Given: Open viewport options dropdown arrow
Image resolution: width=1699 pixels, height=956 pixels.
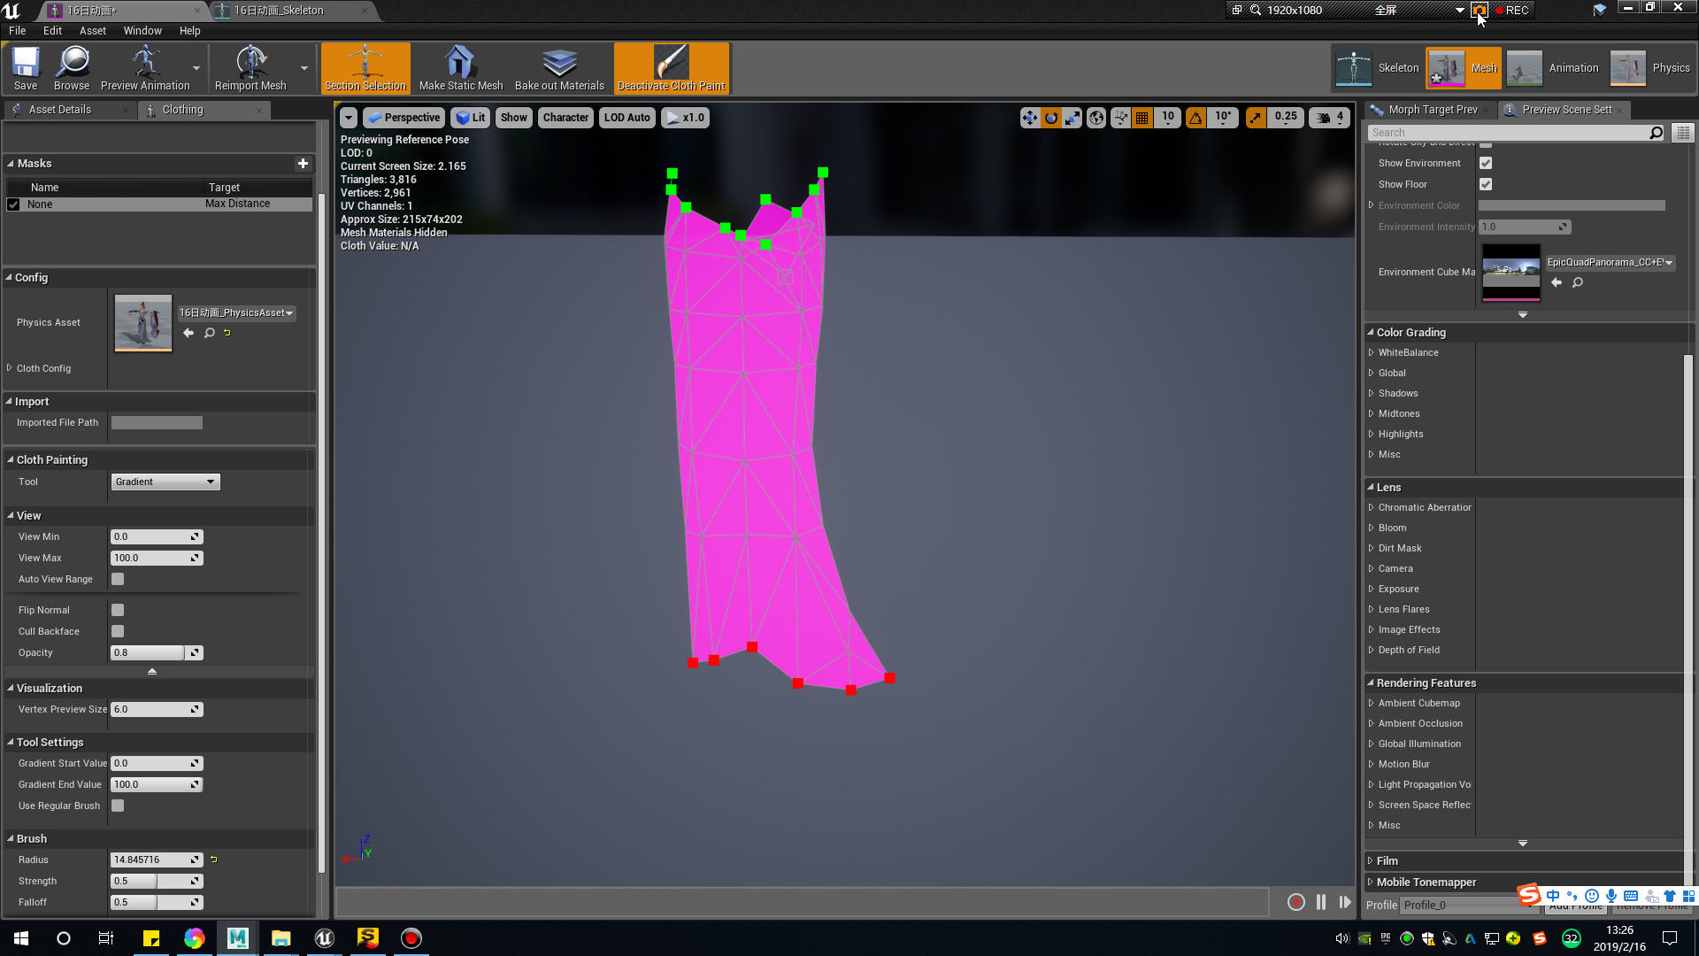Looking at the screenshot, I should pyautogui.click(x=349, y=118).
